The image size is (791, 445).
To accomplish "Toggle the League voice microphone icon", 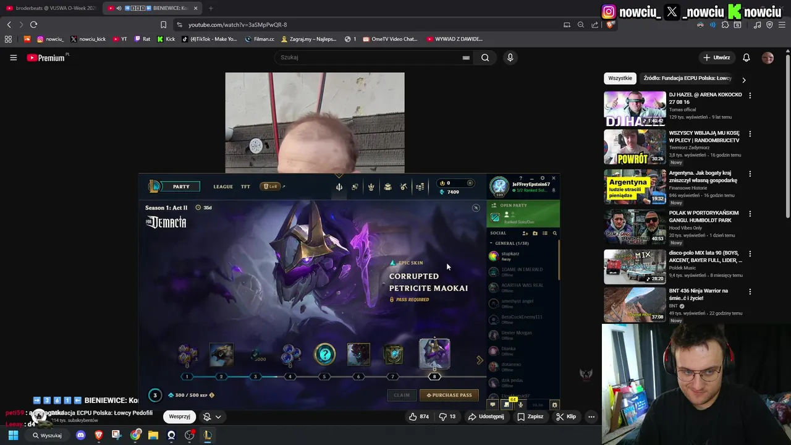I will 521,405.
